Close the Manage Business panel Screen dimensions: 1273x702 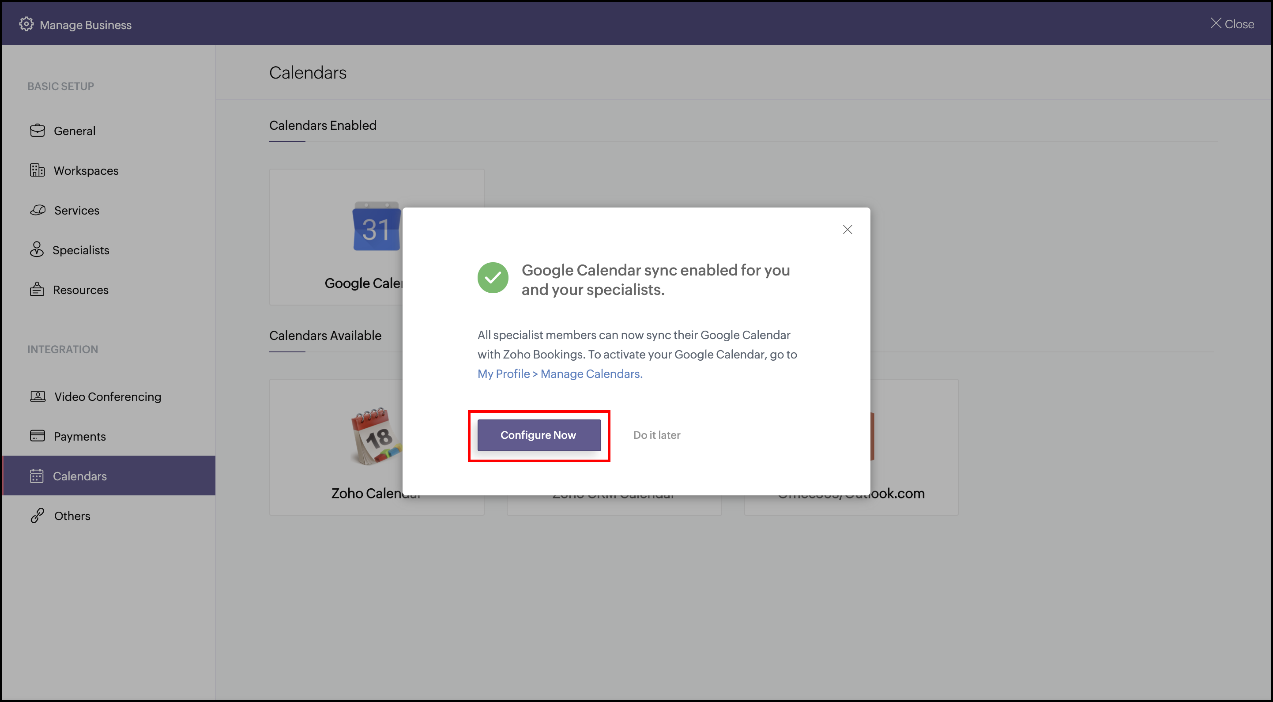pos(1232,24)
